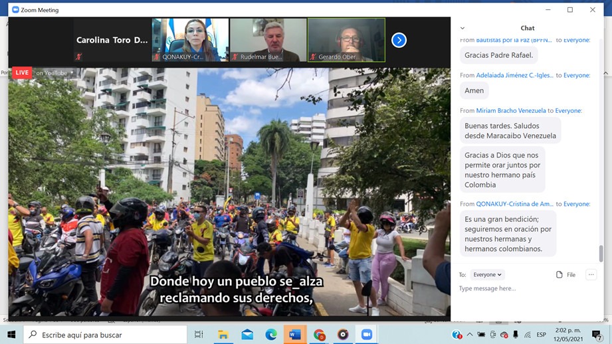Click muted mic icon on Carolina Toro tile

78,57
